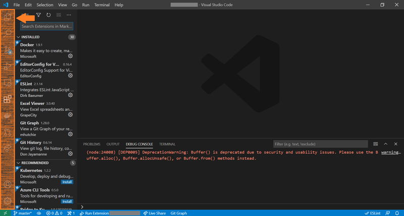Collapse the RECOMMENDED extensions section
Viewport: 404px width, 216px height.
18,163
